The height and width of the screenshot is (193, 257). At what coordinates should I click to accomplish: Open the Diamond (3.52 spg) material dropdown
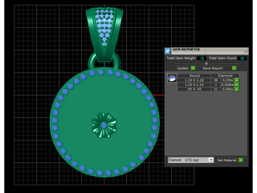pyautogui.click(x=211, y=160)
